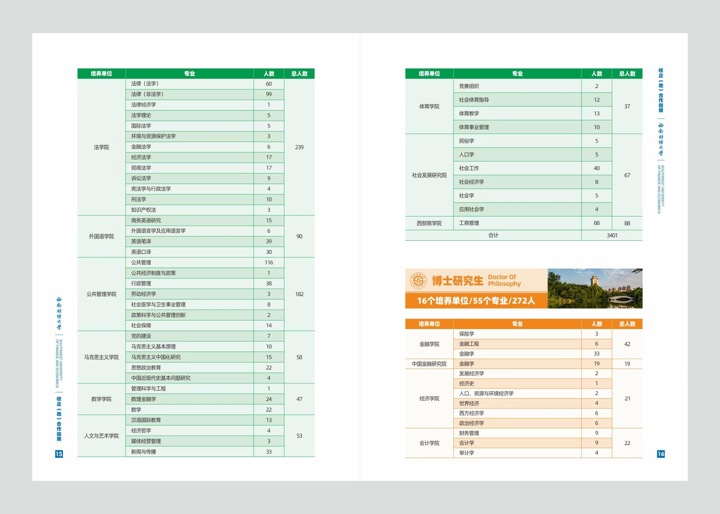Image resolution: width=720 pixels, height=514 pixels.
Task: Click the 社会工作 row with 40
Action: (x=532, y=168)
